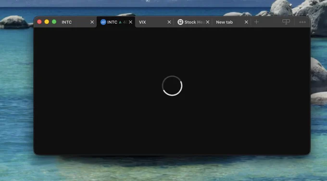Switch to the Stock Heatmap tab
327x181 pixels.
click(193, 22)
